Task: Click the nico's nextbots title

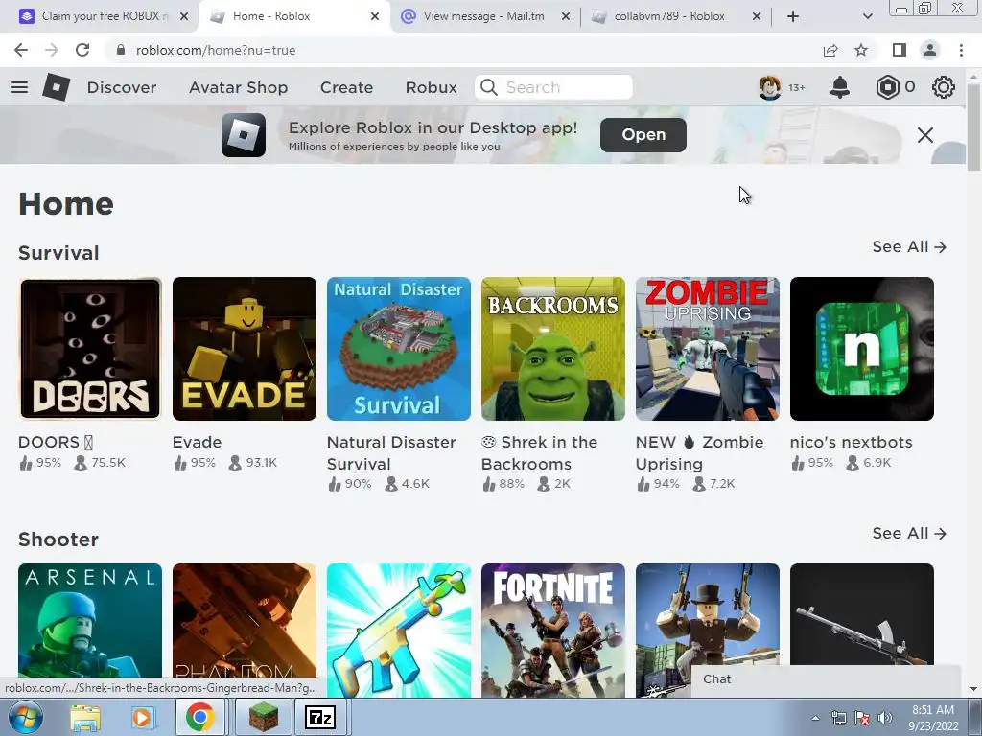Action: [852, 442]
